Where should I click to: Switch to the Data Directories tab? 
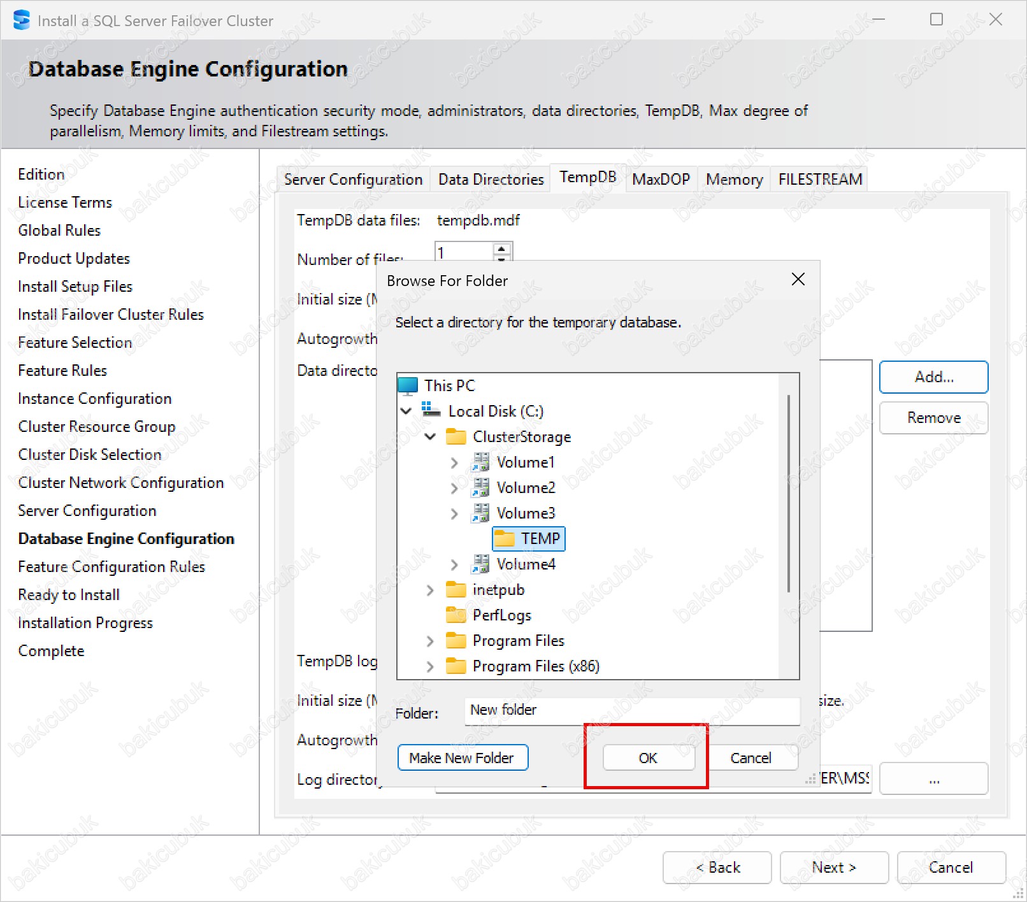pyautogui.click(x=491, y=180)
